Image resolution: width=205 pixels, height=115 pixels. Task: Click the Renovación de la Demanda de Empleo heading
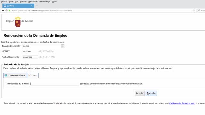point(36,36)
